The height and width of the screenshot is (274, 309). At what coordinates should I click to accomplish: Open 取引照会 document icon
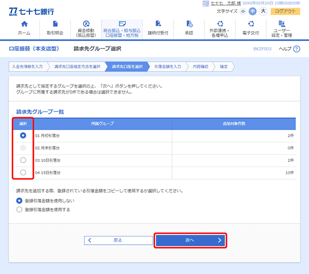(55, 24)
